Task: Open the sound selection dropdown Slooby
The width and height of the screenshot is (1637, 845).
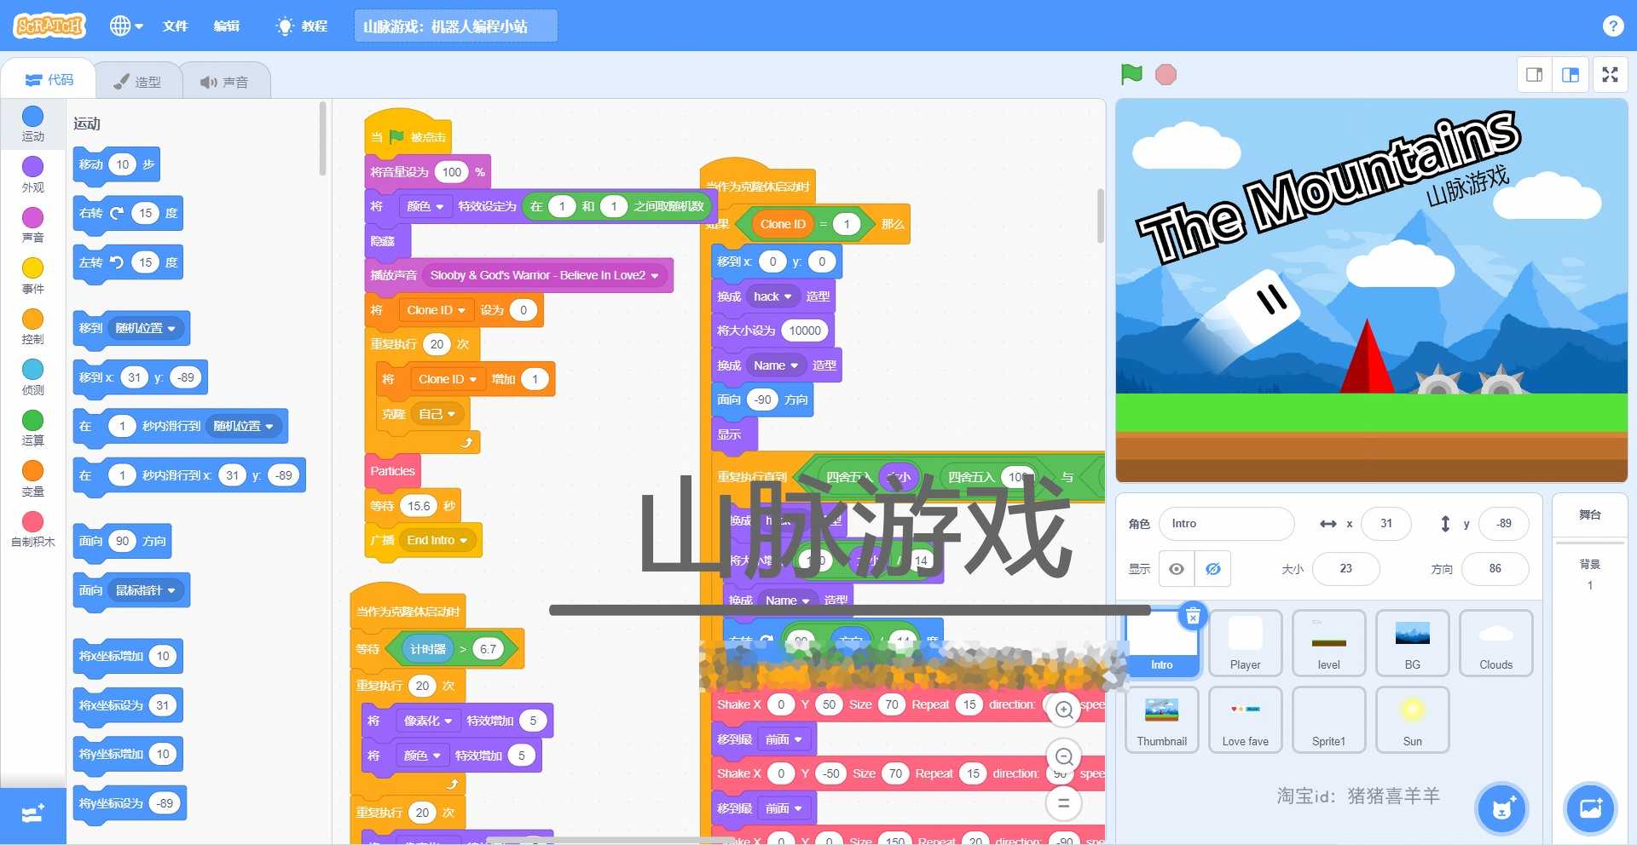Action: click(x=544, y=275)
